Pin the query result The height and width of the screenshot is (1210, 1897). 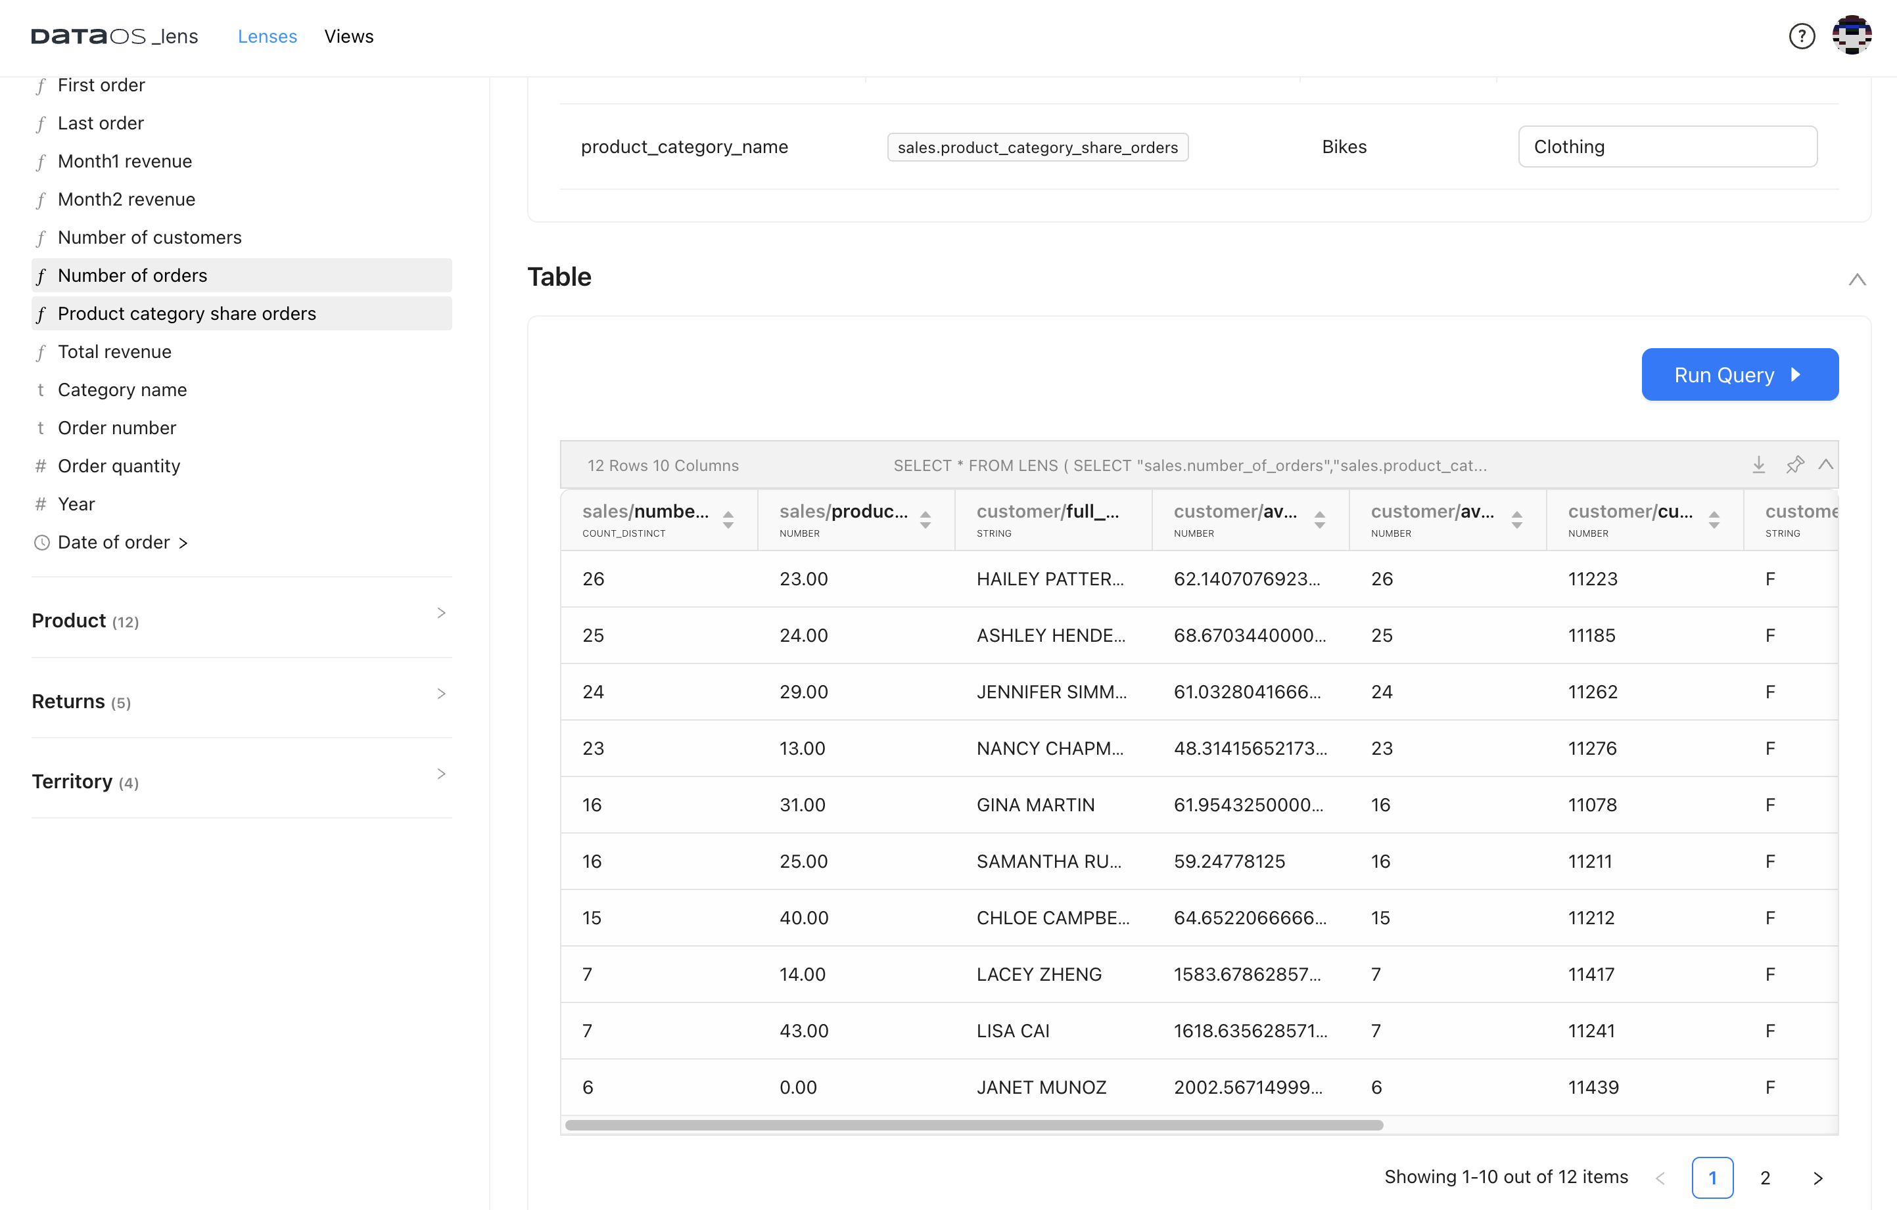1794,464
